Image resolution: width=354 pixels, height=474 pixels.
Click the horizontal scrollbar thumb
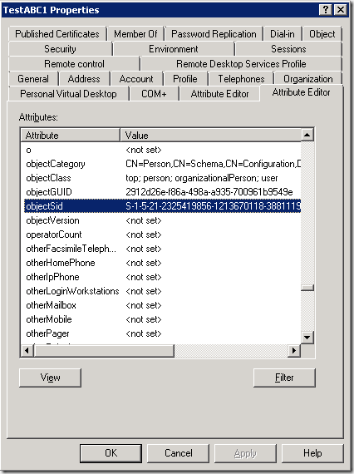[x=104, y=351]
